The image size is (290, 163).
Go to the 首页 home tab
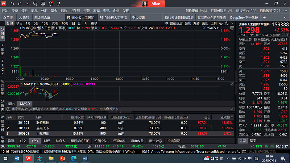pos(8,17)
